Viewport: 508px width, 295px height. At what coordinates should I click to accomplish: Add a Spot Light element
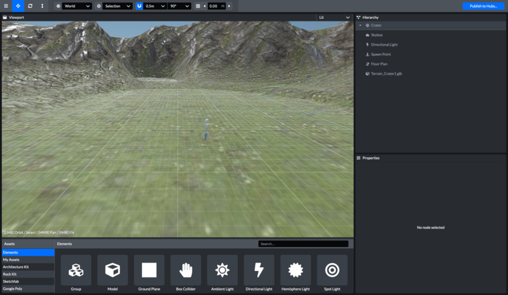pyautogui.click(x=332, y=270)
